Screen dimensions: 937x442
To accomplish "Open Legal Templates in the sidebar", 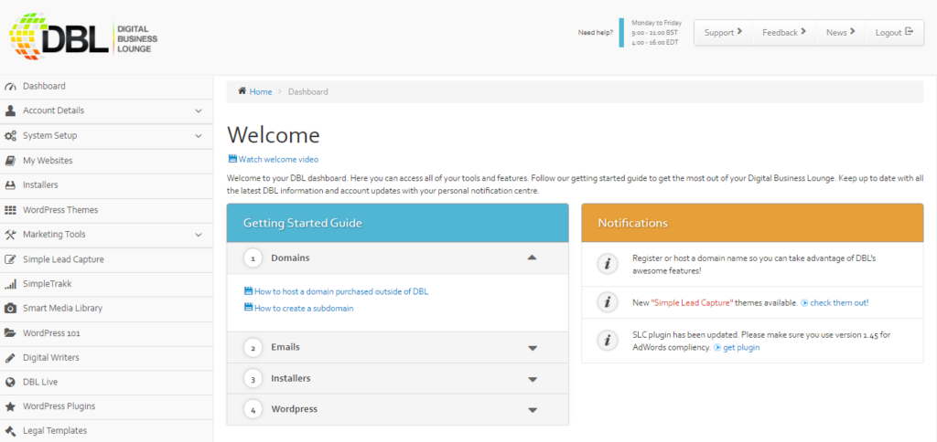I will (106, 431).
